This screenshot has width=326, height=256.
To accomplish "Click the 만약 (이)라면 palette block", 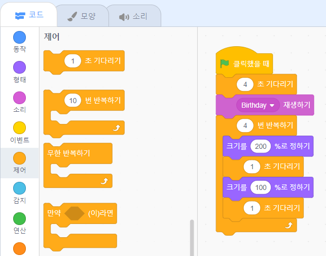I will coord(80,227).
